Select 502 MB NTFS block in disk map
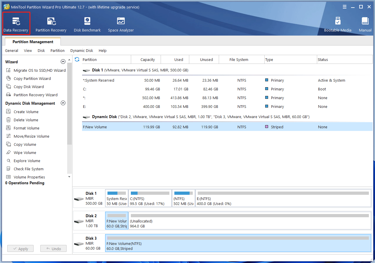Screen dimensions: 375x263 pos(183,198)
